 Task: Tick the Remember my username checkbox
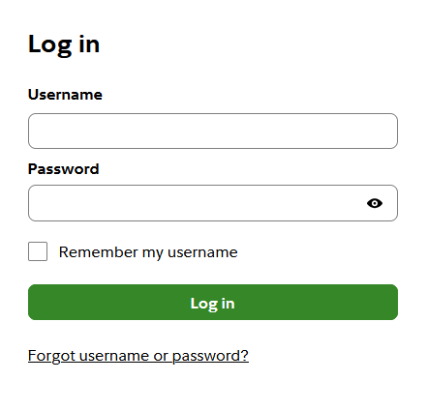(x=38, y=251)
